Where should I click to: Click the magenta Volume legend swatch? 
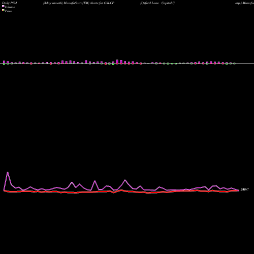pos(3,6)
